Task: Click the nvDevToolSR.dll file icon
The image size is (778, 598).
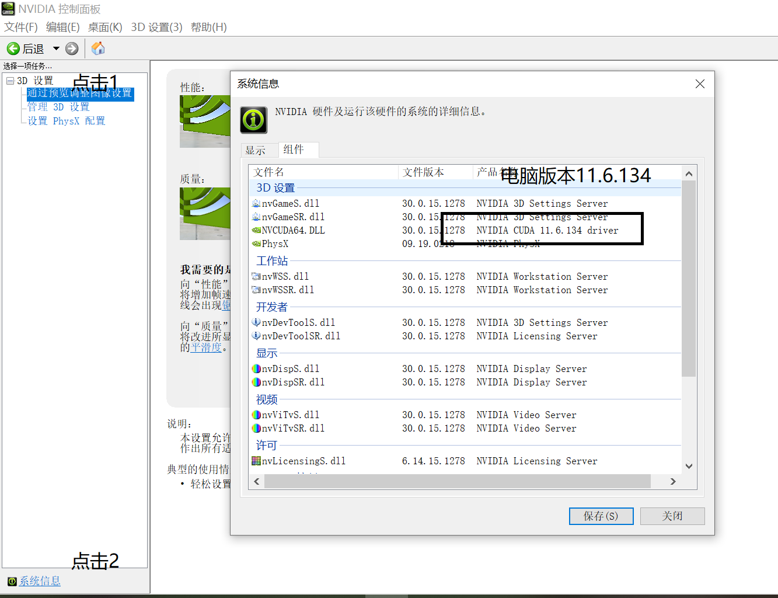Action: [x=256, y=336]
